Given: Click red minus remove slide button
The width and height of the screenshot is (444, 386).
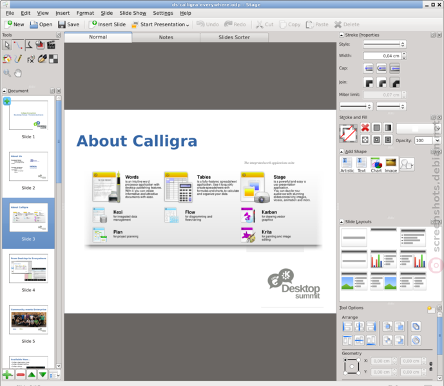Looking at the screenshot, I should point(21,375).
